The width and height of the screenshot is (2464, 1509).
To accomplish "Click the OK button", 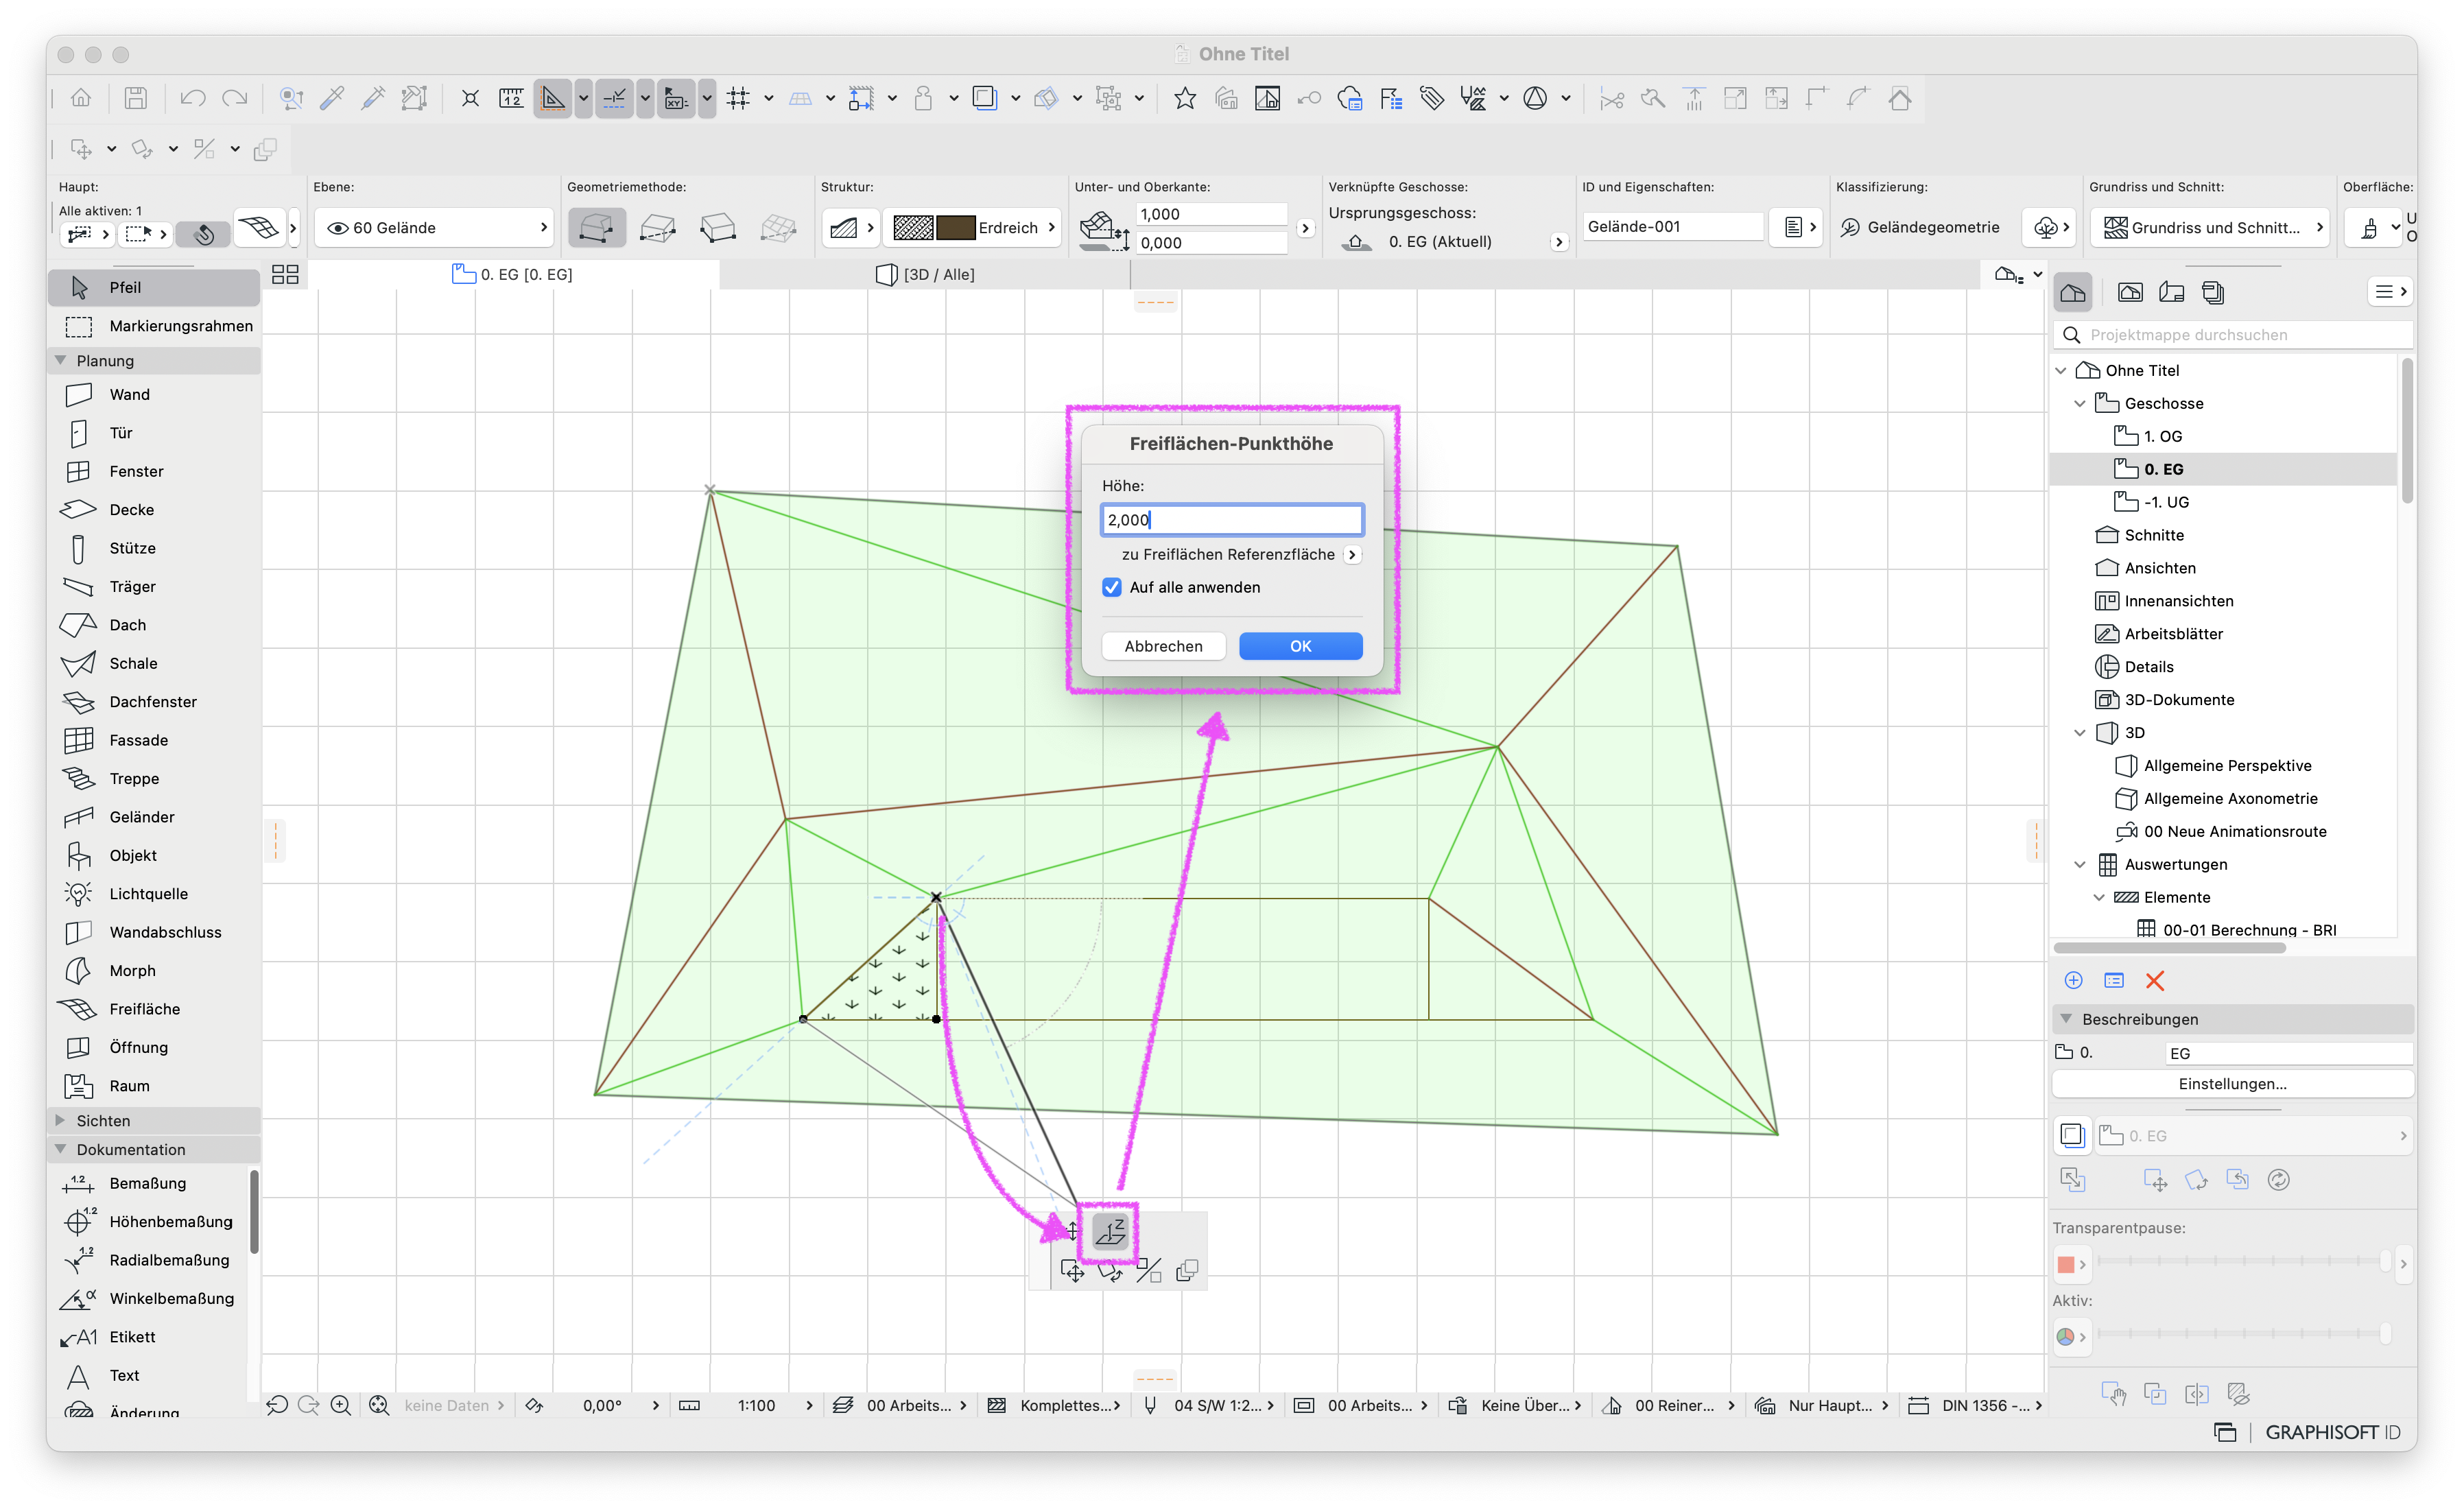I will (1300, 647).
